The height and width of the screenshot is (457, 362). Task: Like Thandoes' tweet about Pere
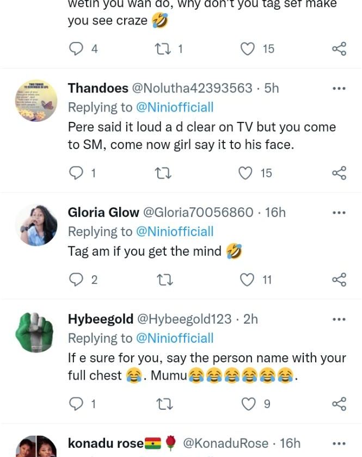pyautogui.click(x=248, y=173)
